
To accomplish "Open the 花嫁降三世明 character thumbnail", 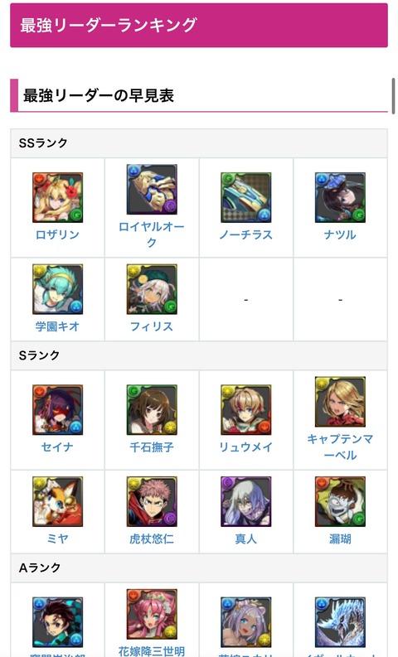I will 152,614.
